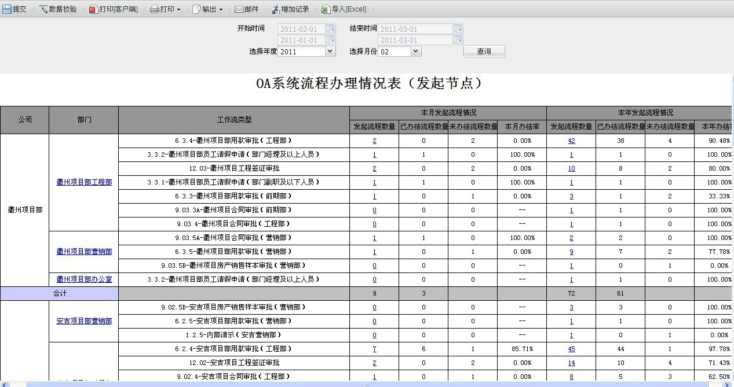Expand the 输出 dropdown arrow
Image resolution: width=734 pixels, height=387 pixels.
point(221,9)
